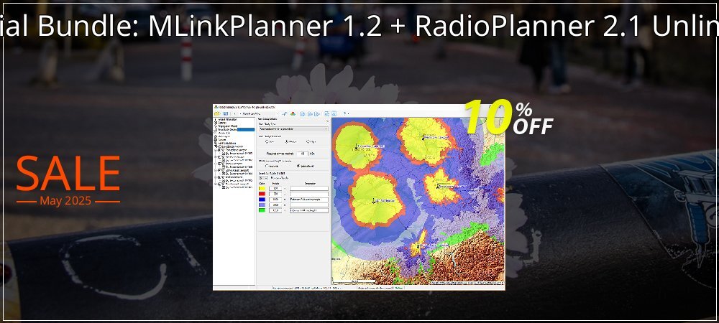Screen dimensions: 719x323
Task: Open project with the yellow folder toolbar icon
Action: click(x=217, y=113)
